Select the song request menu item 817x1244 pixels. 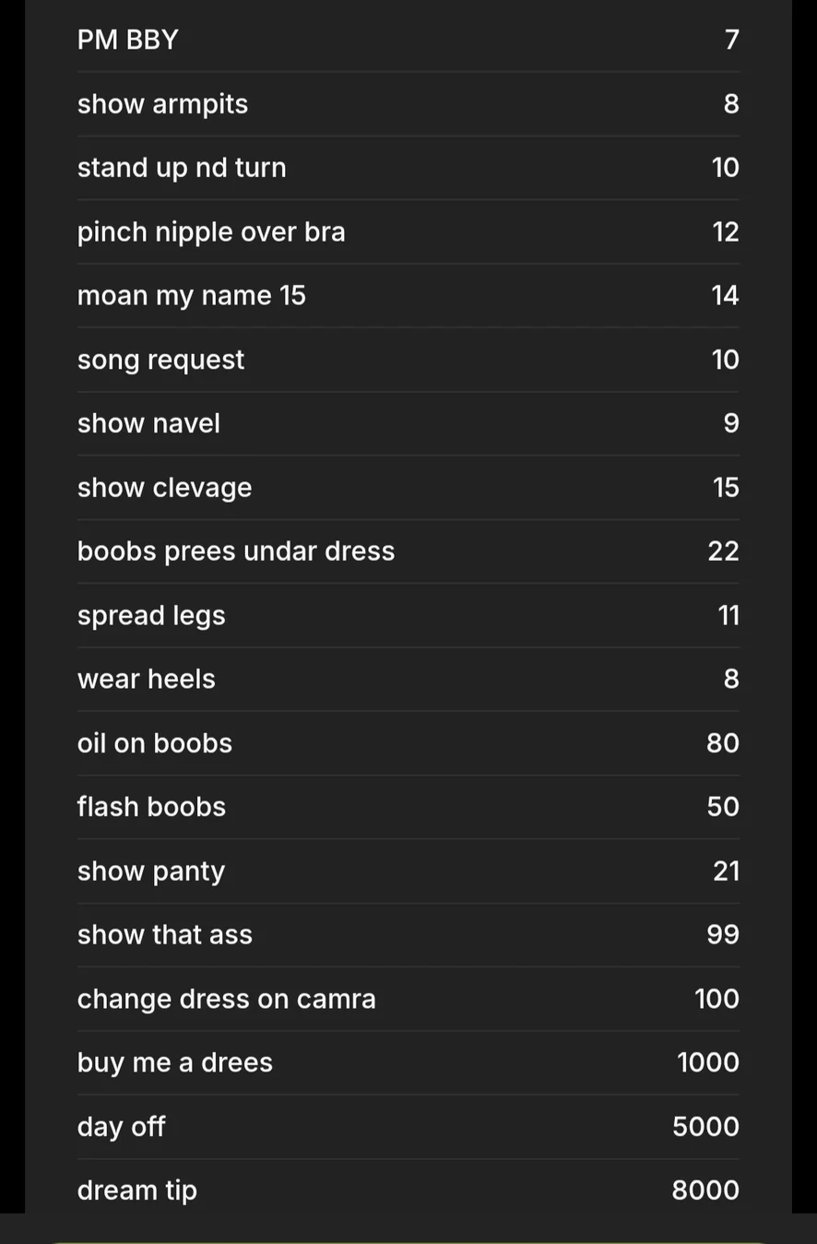point(160,360)
